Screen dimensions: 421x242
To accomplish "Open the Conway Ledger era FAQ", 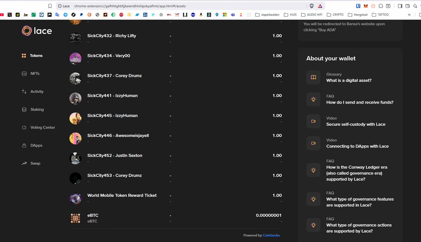I will pos(357,173).
